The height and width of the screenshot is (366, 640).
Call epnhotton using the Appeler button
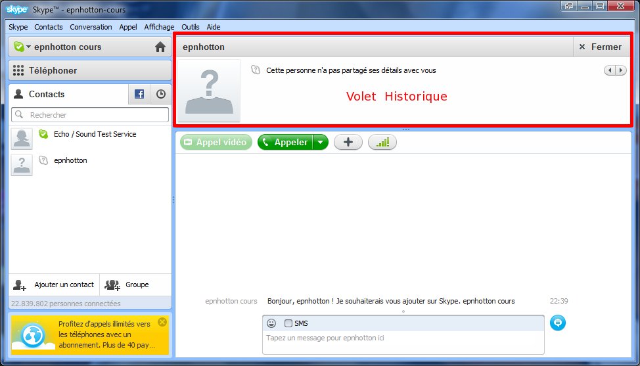[285, 142]
